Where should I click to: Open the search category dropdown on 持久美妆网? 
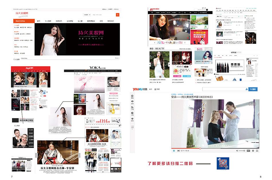pyautogui.click(x=87, y=15)
